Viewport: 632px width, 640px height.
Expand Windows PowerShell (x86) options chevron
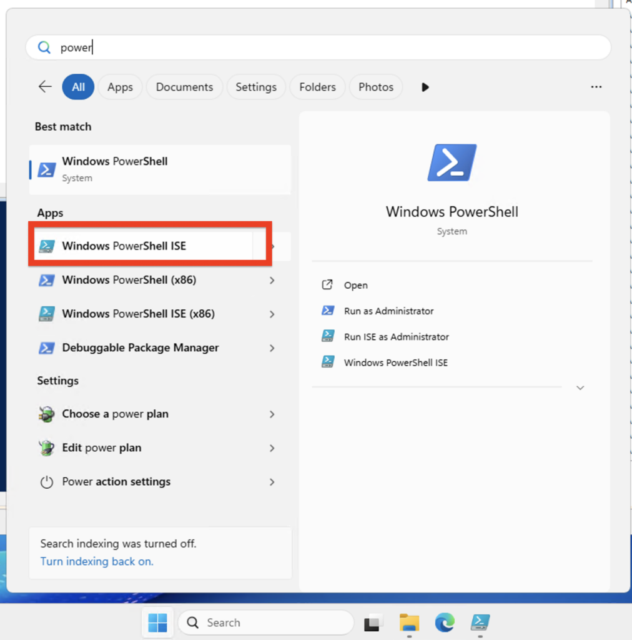pos(272,281)
